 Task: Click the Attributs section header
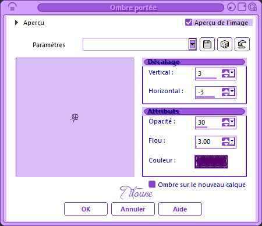tap(194, 111)
